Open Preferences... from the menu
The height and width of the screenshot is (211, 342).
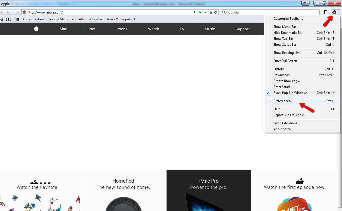point(302,101)
